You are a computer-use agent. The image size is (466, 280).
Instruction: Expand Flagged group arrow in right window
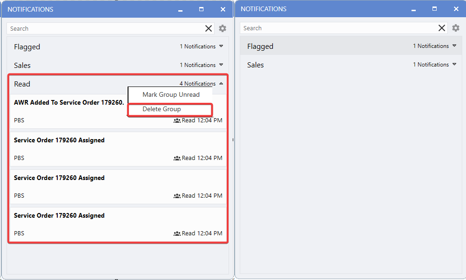454,46
